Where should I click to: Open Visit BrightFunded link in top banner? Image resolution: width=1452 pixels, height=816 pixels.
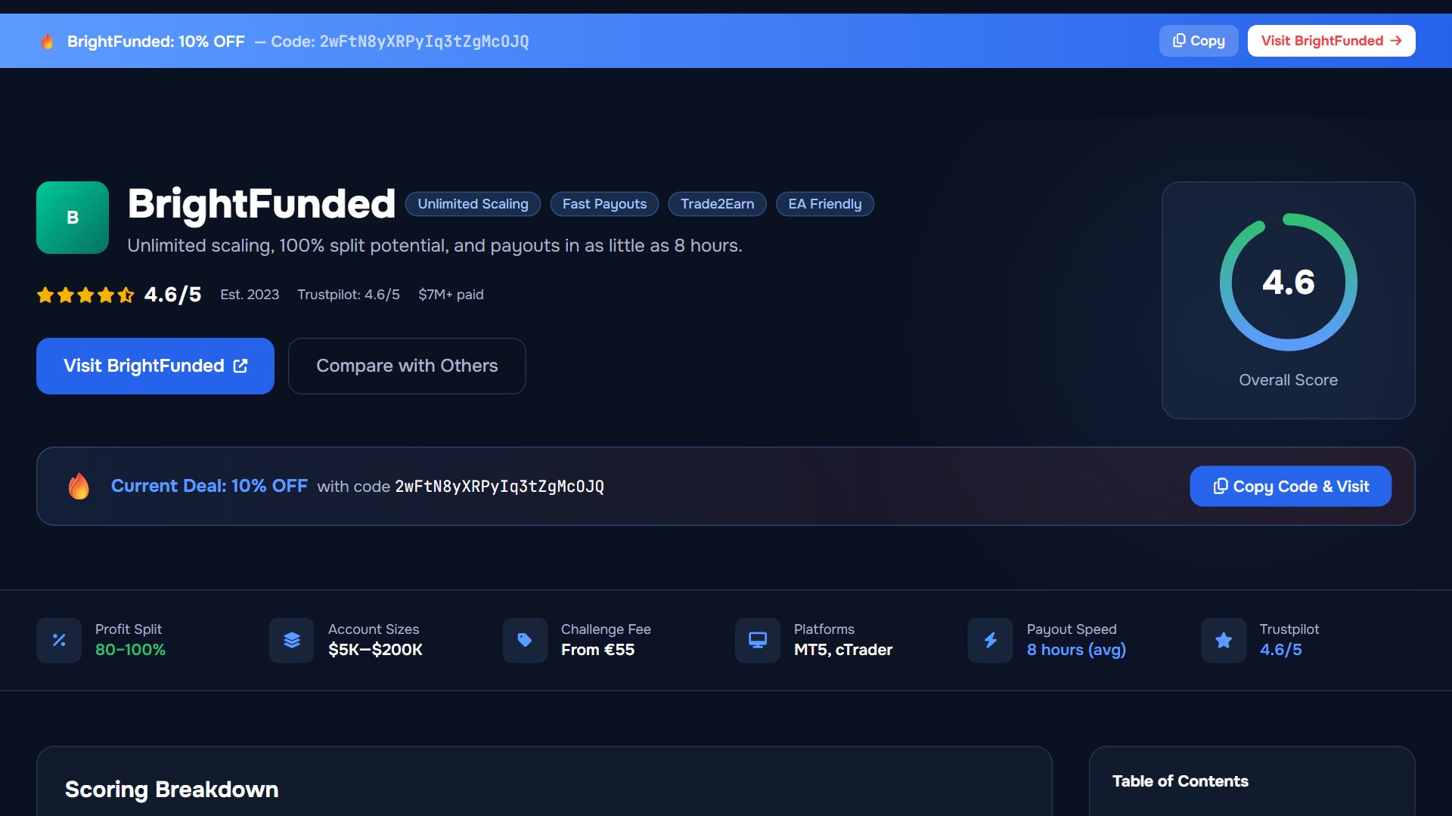coord(1331,41)
